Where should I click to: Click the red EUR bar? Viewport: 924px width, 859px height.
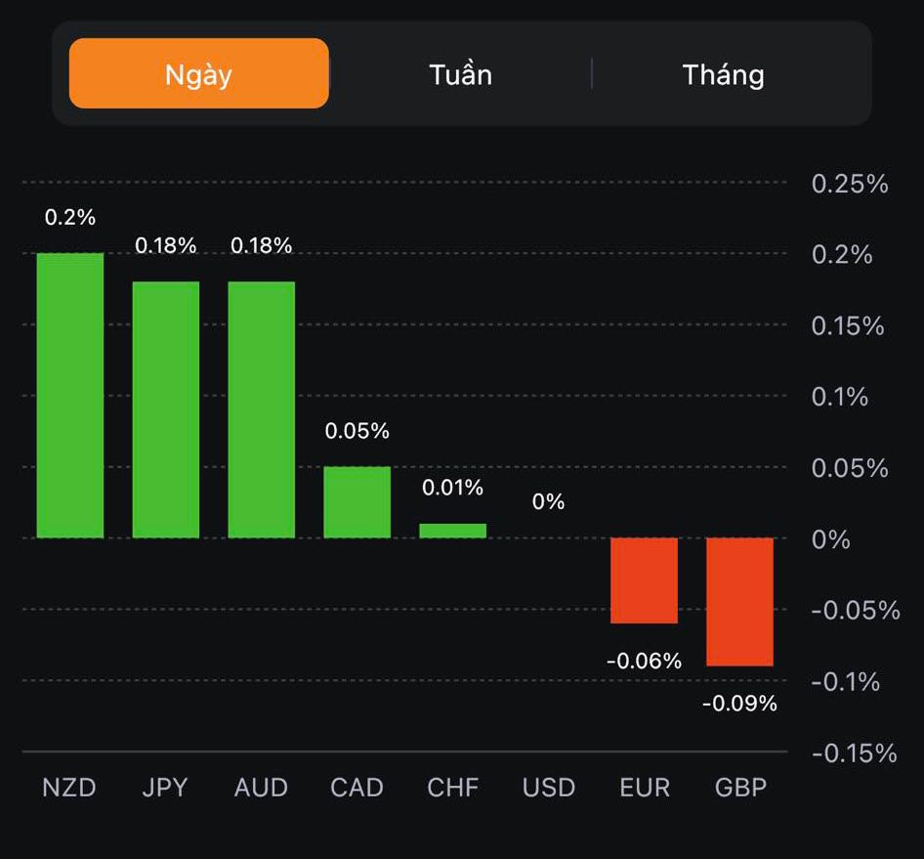644,580
